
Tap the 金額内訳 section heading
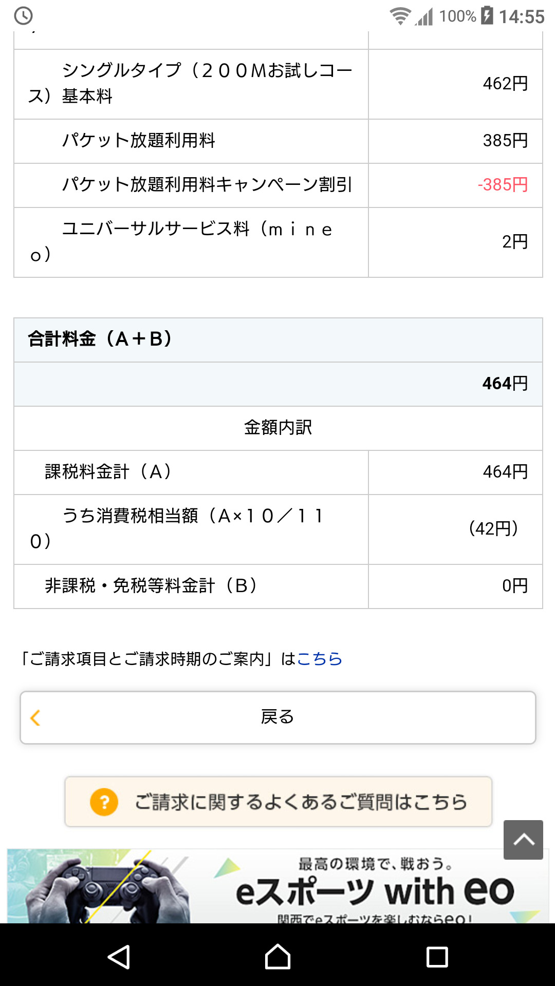278,428
